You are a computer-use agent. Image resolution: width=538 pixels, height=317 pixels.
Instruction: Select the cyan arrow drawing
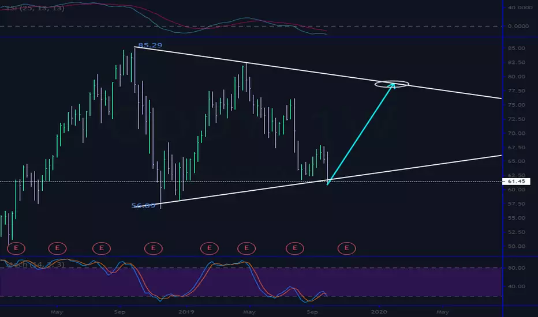click(360, 134)
